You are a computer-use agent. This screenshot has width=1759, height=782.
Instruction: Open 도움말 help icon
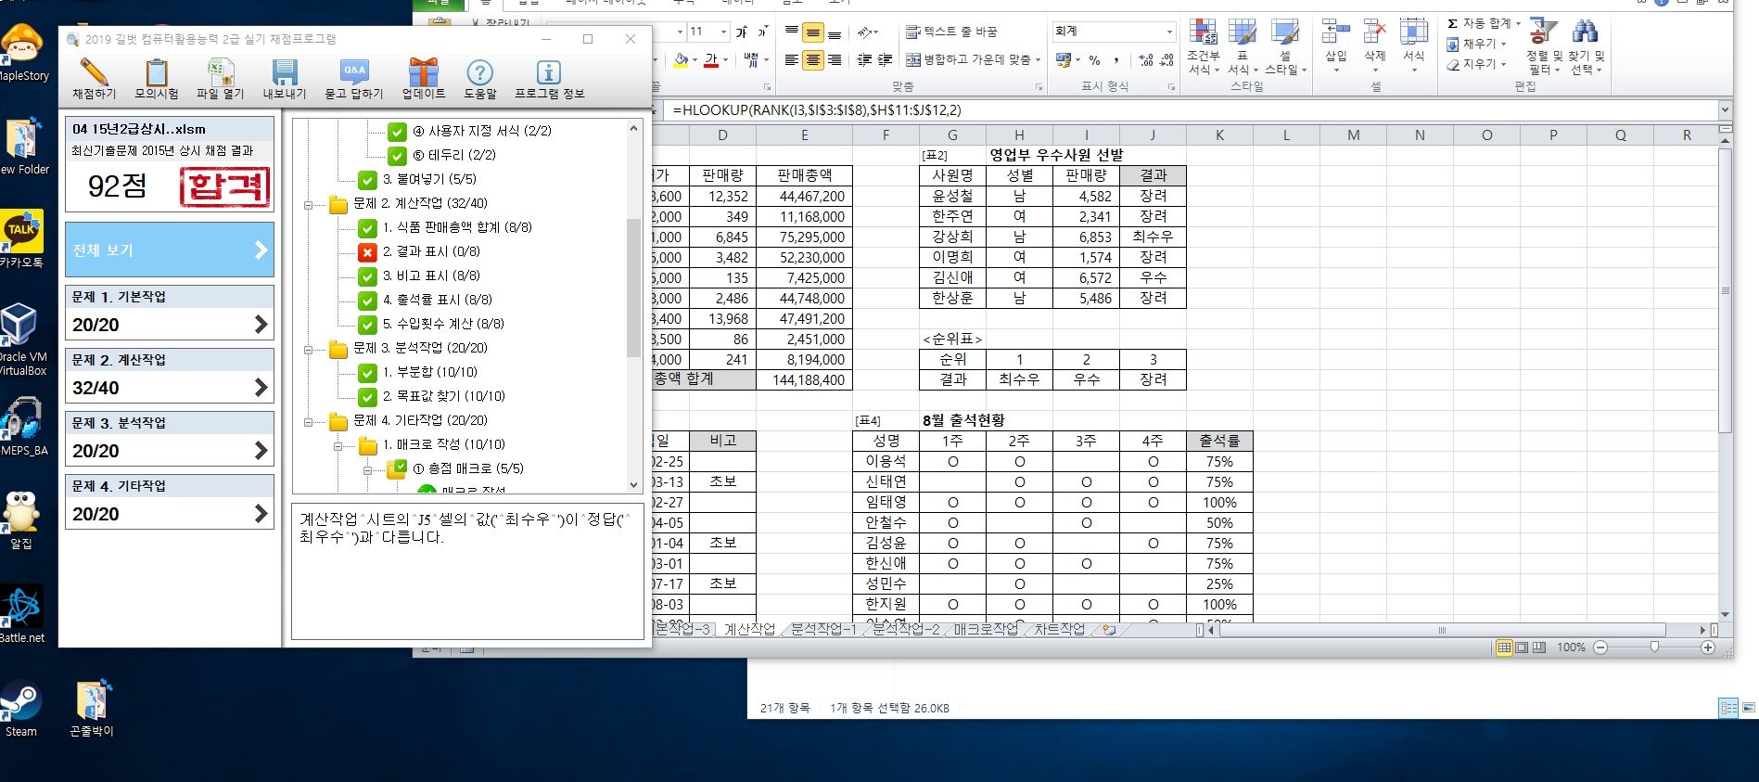pos(479,78)
